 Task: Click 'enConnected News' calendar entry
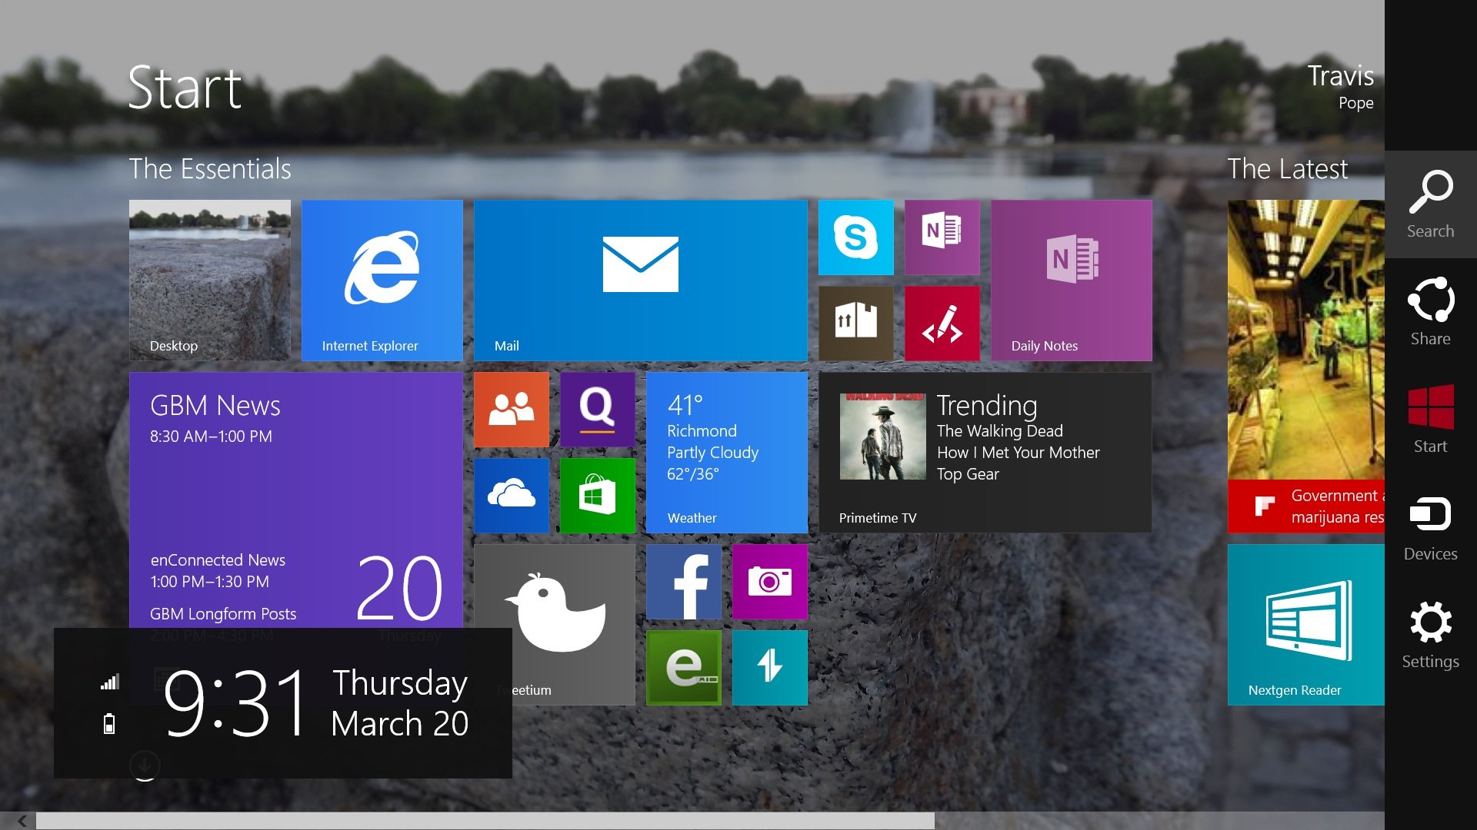[x=218, y=560]
